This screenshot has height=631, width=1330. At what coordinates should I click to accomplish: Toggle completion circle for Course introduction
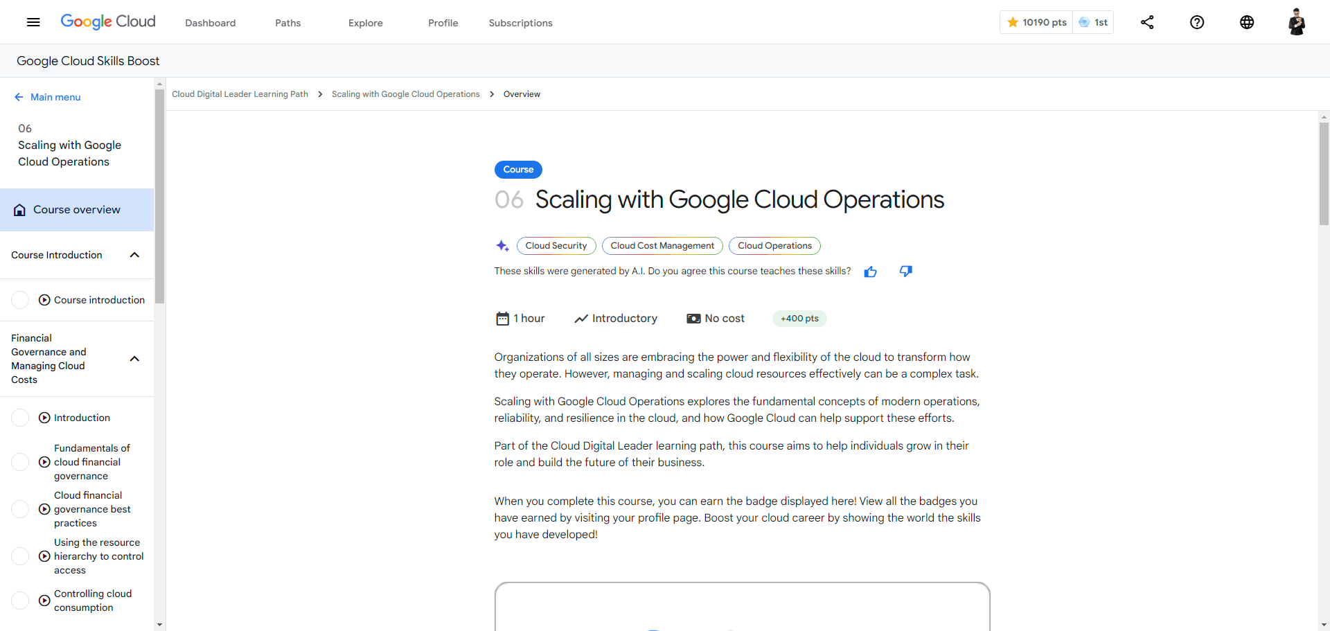(x=21, y=300)
